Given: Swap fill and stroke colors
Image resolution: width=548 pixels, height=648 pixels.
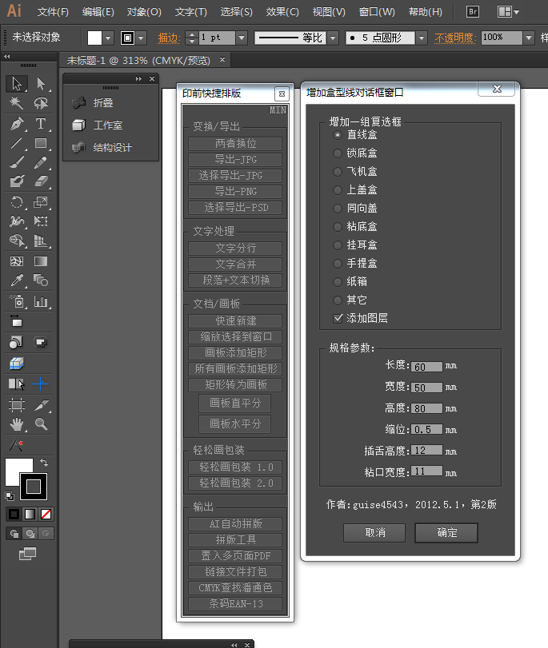Looking at the screenshot, I should coord(44,463).
